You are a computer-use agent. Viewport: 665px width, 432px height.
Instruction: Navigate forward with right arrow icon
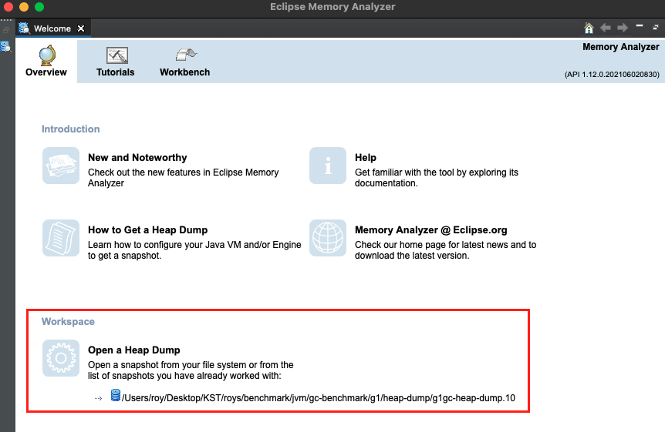point(622,28)
